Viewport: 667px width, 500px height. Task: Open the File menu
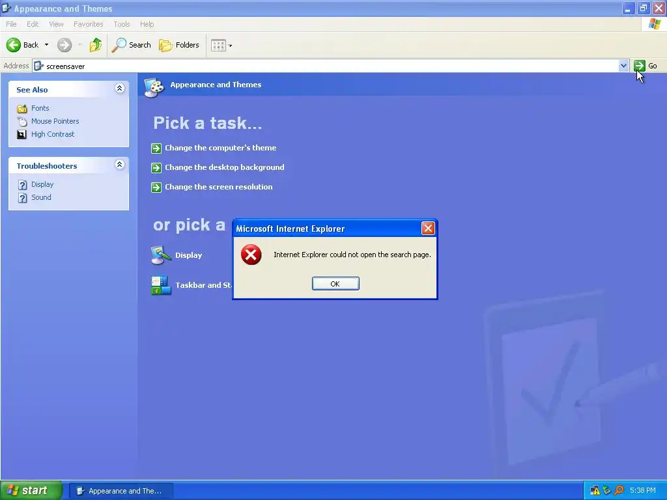click(12, 24)
